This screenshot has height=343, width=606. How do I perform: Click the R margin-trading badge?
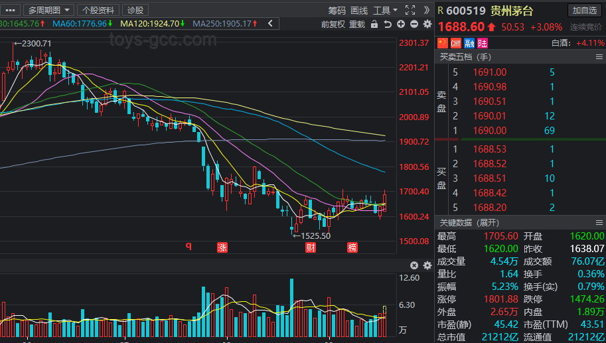440,11
